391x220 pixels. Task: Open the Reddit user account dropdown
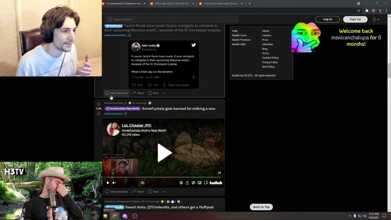pos(376,19)
